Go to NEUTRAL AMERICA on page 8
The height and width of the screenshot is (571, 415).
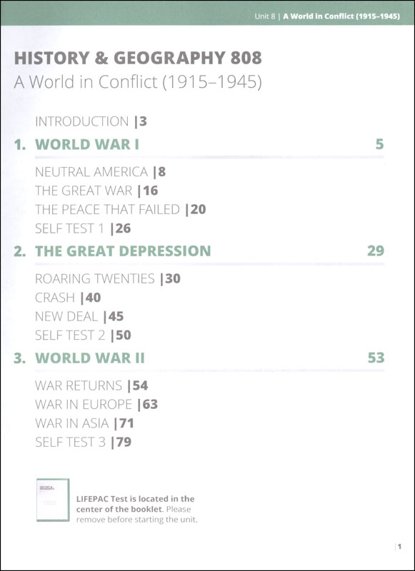(x=101, y=172)
